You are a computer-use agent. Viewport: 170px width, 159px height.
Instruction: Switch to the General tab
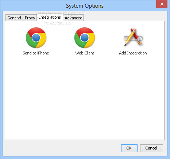(x=14, y=18)
